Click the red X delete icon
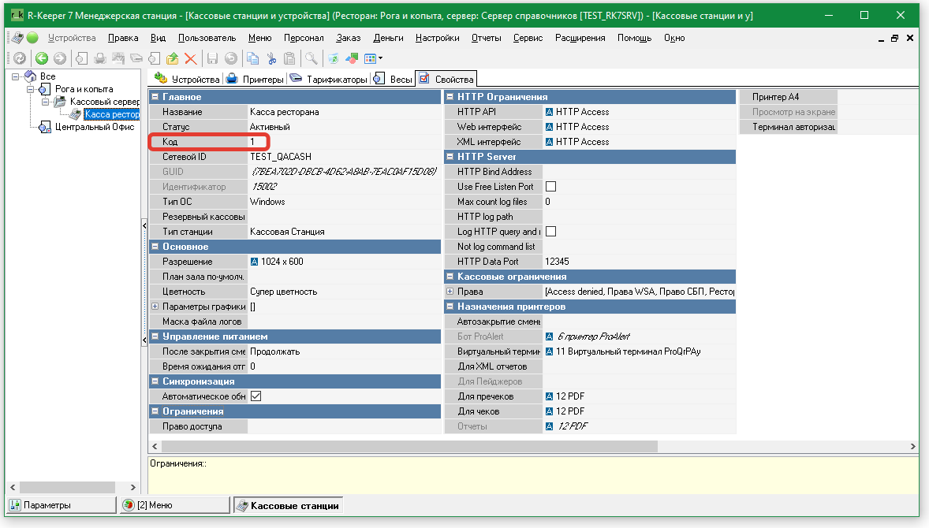Image resolution: width=929 pixels, height=528 pixels. [190, 58]
